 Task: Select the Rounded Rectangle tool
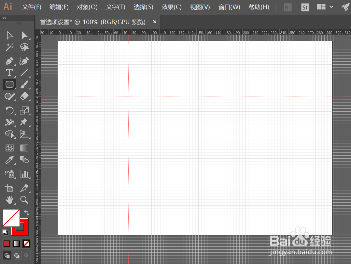(9, 84)
